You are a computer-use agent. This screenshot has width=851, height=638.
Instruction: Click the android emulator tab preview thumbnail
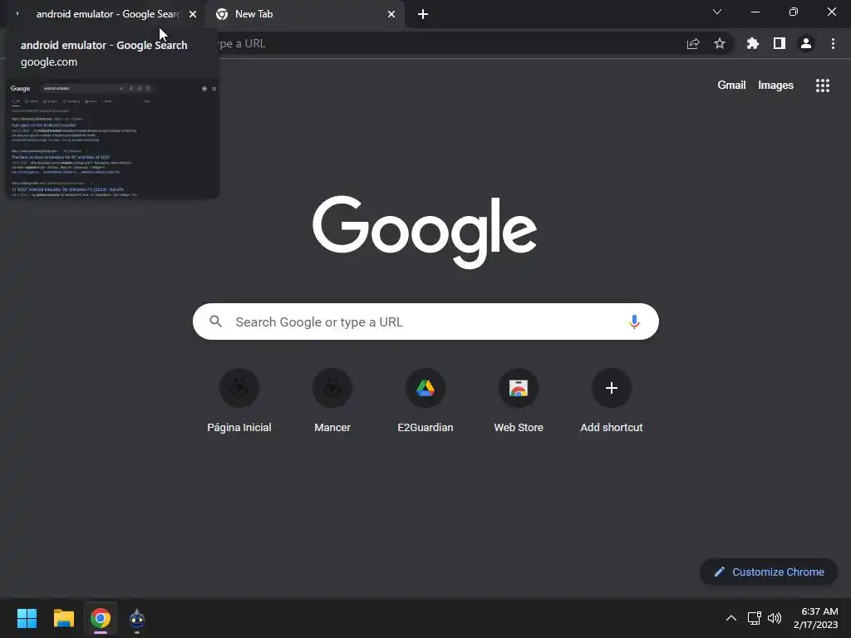click(x=112, y=139)
